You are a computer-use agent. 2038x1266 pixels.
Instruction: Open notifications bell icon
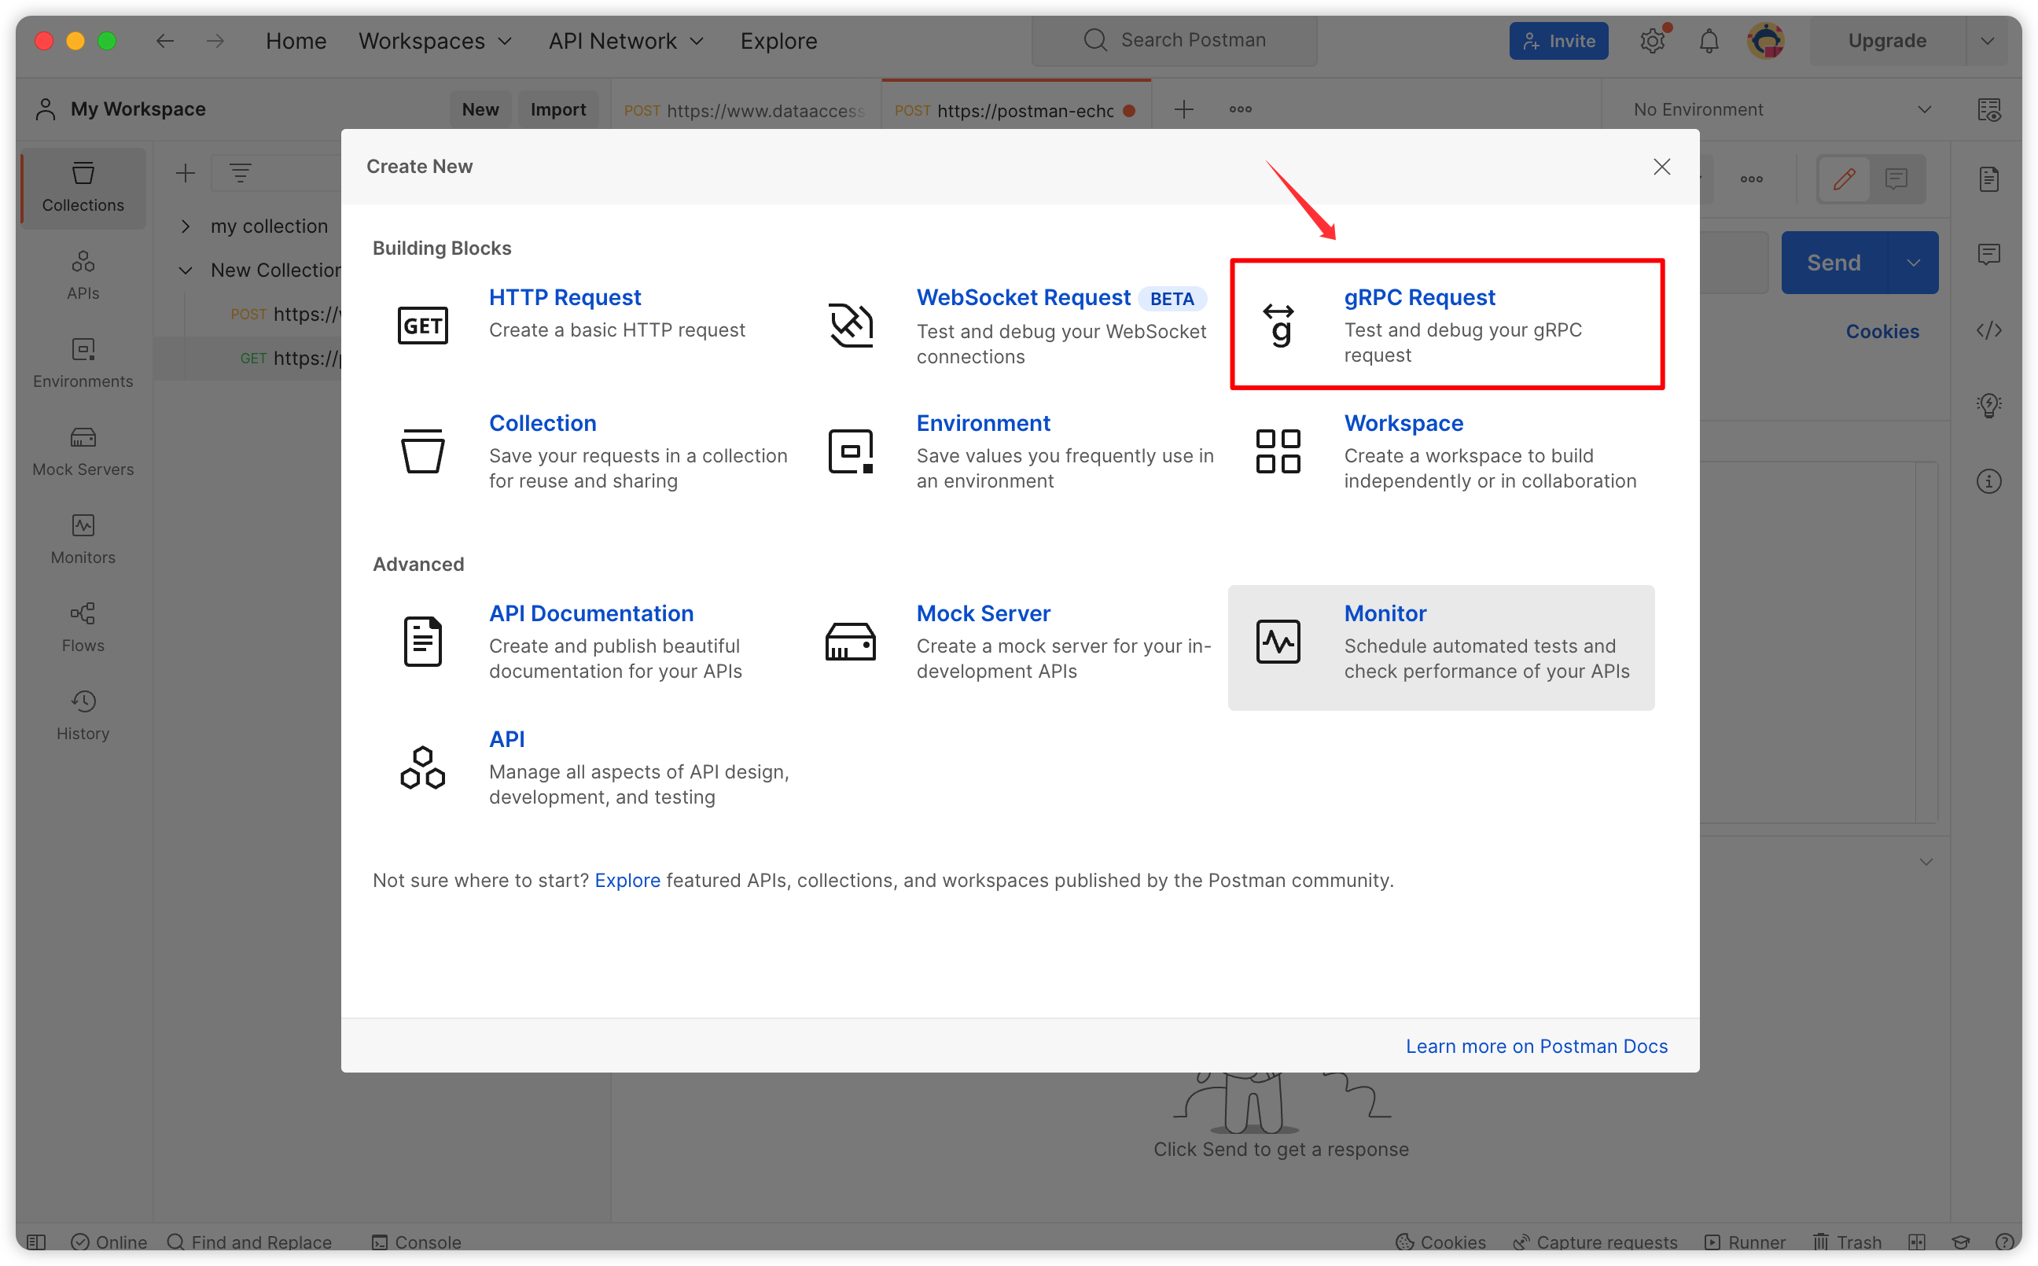pyautogui.click(x=1709, y=41)
